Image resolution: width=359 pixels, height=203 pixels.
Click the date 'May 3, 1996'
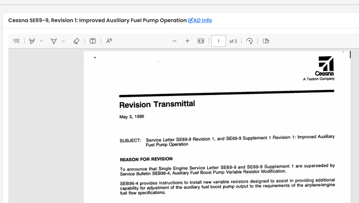click(132, 116)
